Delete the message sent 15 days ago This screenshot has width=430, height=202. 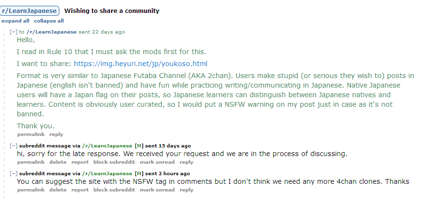(x=58, y=162)
